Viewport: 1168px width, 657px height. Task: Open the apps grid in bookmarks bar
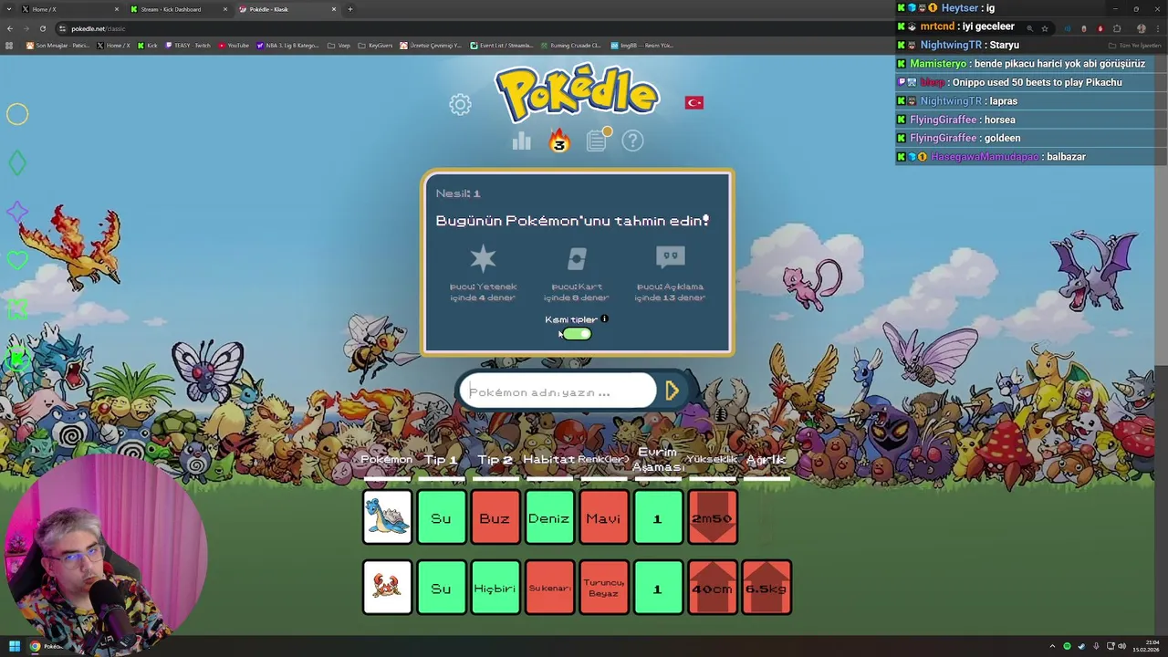point(9,46)
